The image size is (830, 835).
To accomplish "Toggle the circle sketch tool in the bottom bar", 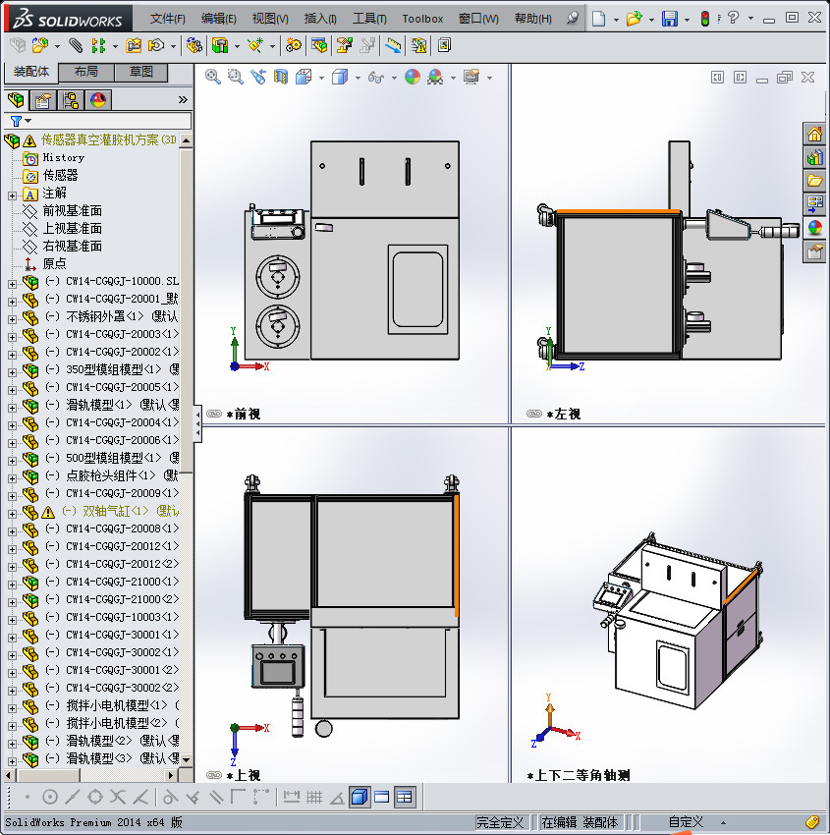I will point(49,797).
